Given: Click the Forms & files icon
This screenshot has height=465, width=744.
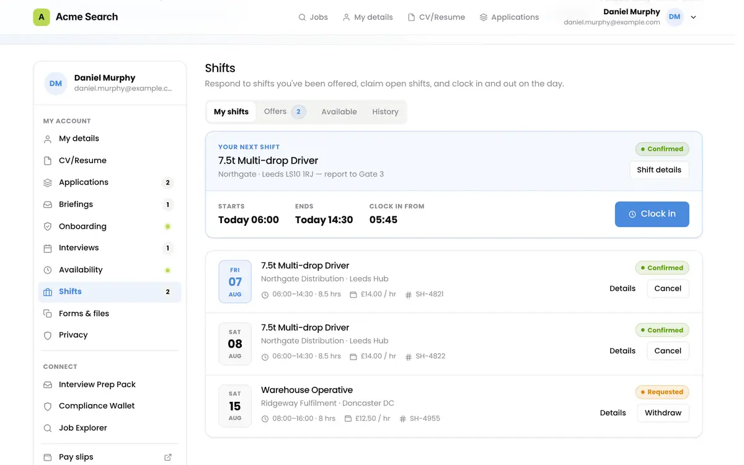Looking at the screenshot, I should tap(48, 314).
